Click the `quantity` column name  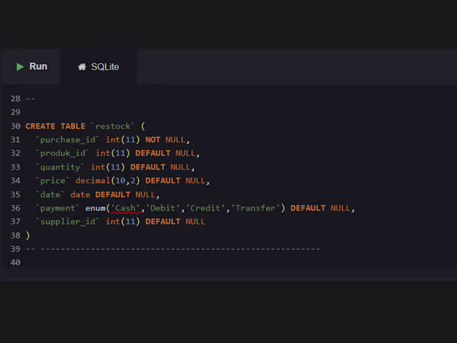point(60,167)
